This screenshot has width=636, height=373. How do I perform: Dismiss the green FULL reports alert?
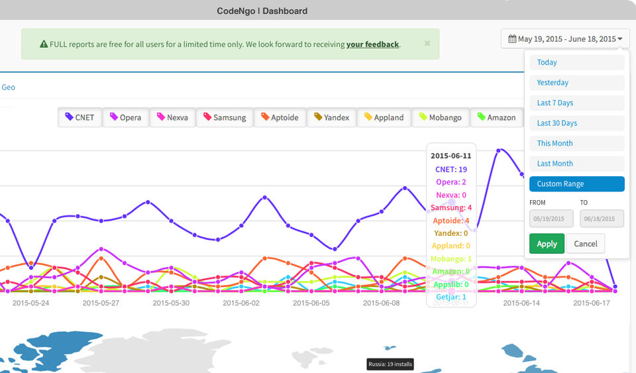point(427,43)
